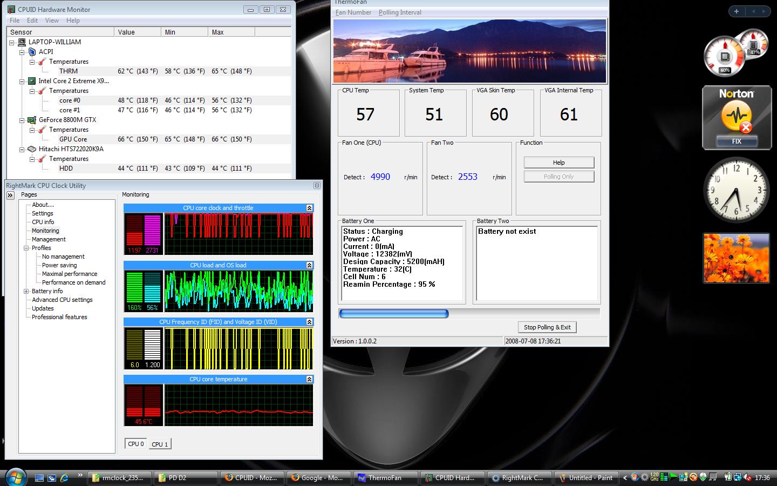Click the ThermoFan harbor banner image
This screenshot has height=486, width=777.
coord(469,51)
